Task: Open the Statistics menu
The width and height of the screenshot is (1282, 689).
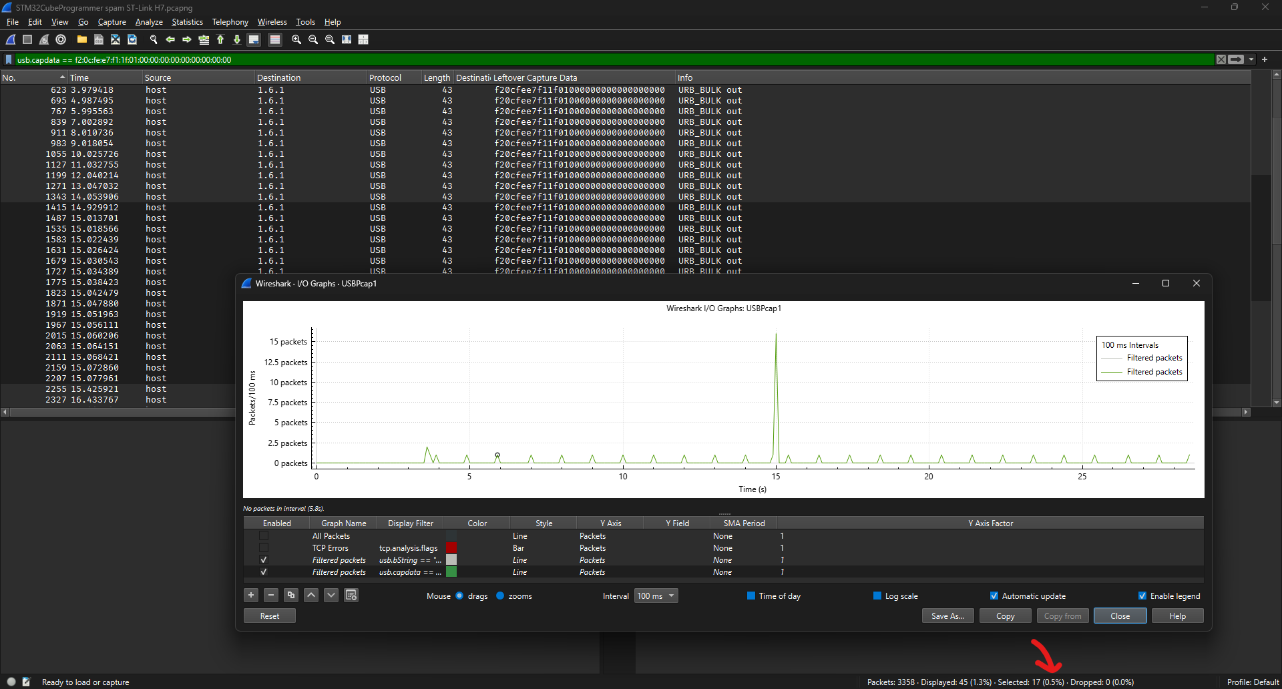Action: 187,21
